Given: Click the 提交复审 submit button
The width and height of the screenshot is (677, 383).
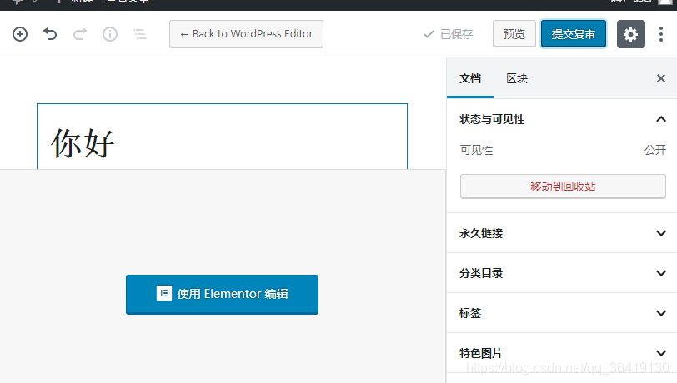Looking at the screenshot, I should 574,33.
